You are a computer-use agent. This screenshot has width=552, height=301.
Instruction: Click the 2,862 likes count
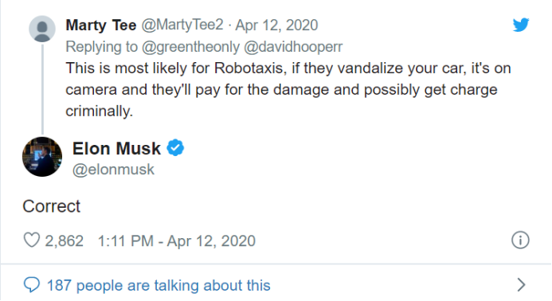[64, 241]
